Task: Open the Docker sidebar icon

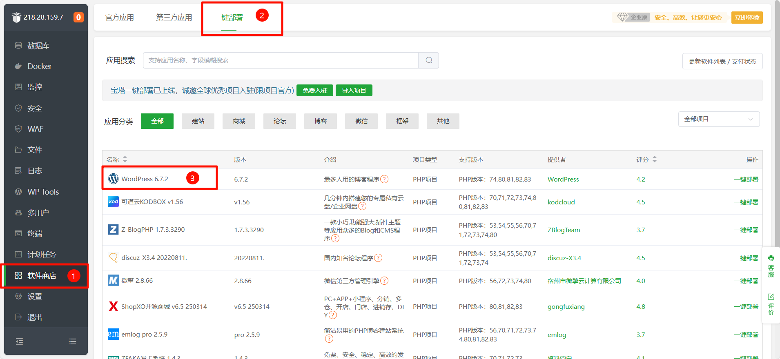Action: tap(18, 66)
